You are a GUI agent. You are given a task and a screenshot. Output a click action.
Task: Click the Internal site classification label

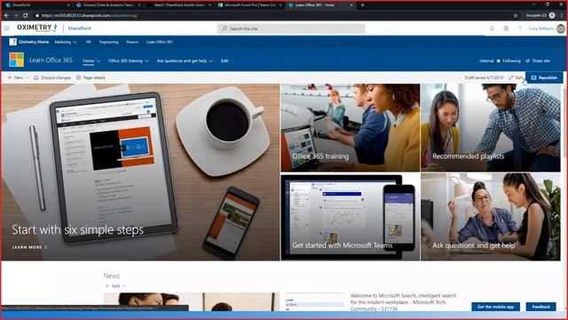coord(486,61)
